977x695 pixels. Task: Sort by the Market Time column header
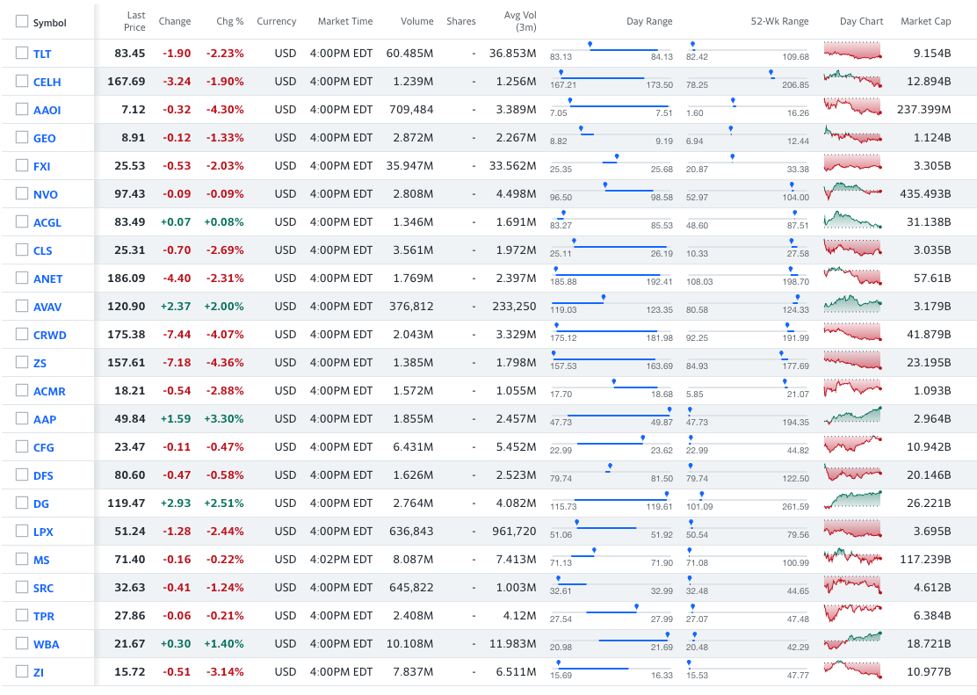click(x=345, y=21)
